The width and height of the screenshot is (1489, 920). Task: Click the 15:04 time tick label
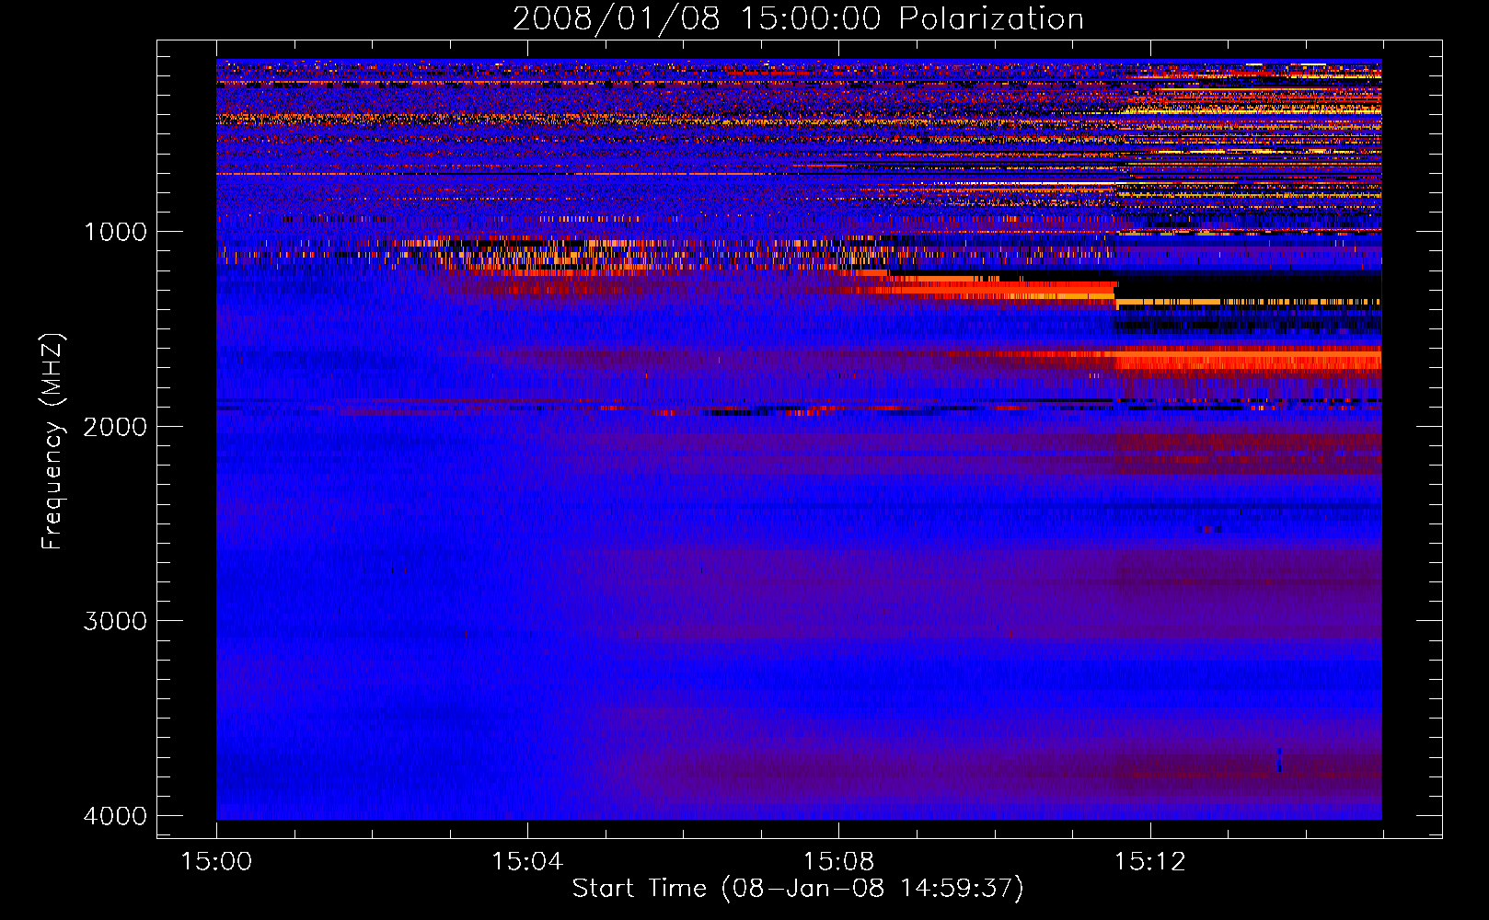(527, 862)
